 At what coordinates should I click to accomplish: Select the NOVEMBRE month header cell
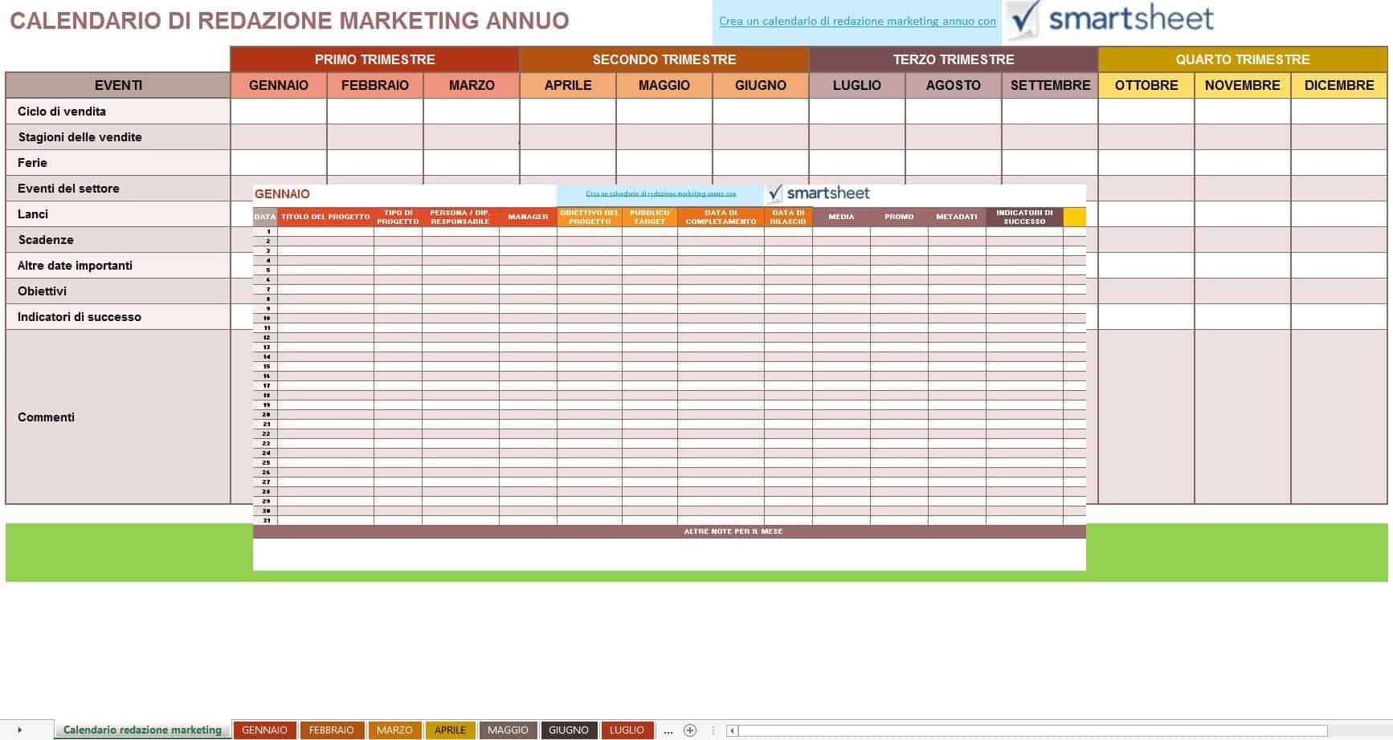(1243, 85)
